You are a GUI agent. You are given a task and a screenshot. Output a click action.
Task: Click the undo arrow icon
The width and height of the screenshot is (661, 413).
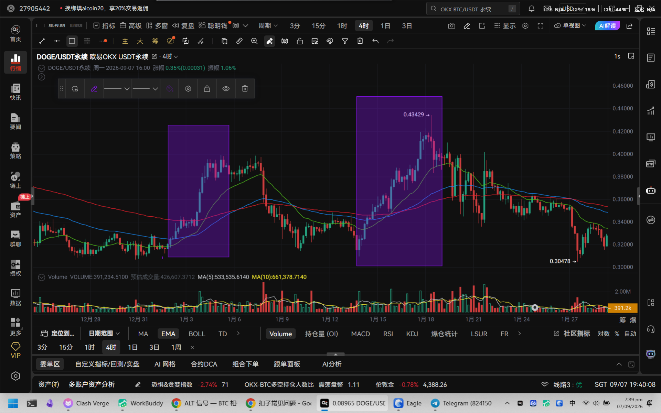(x=375, y=41)
